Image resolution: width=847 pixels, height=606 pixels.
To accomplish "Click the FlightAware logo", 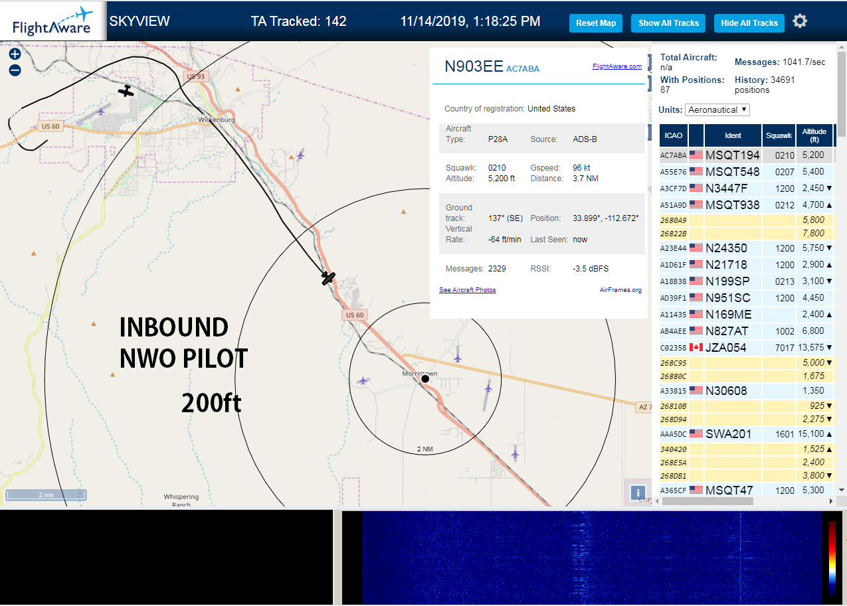I will [52, 21].
